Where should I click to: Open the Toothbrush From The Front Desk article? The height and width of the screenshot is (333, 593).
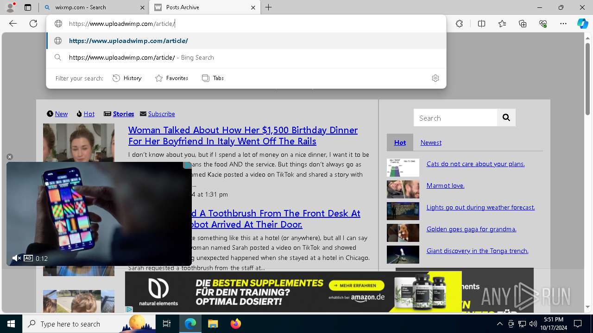point(276,219)
